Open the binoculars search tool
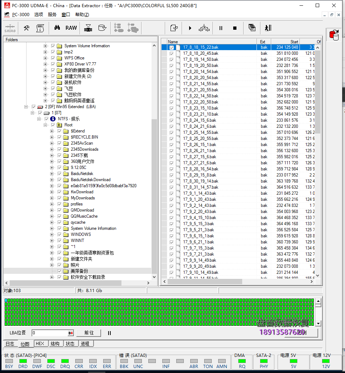345x373 pixels. 57,28
